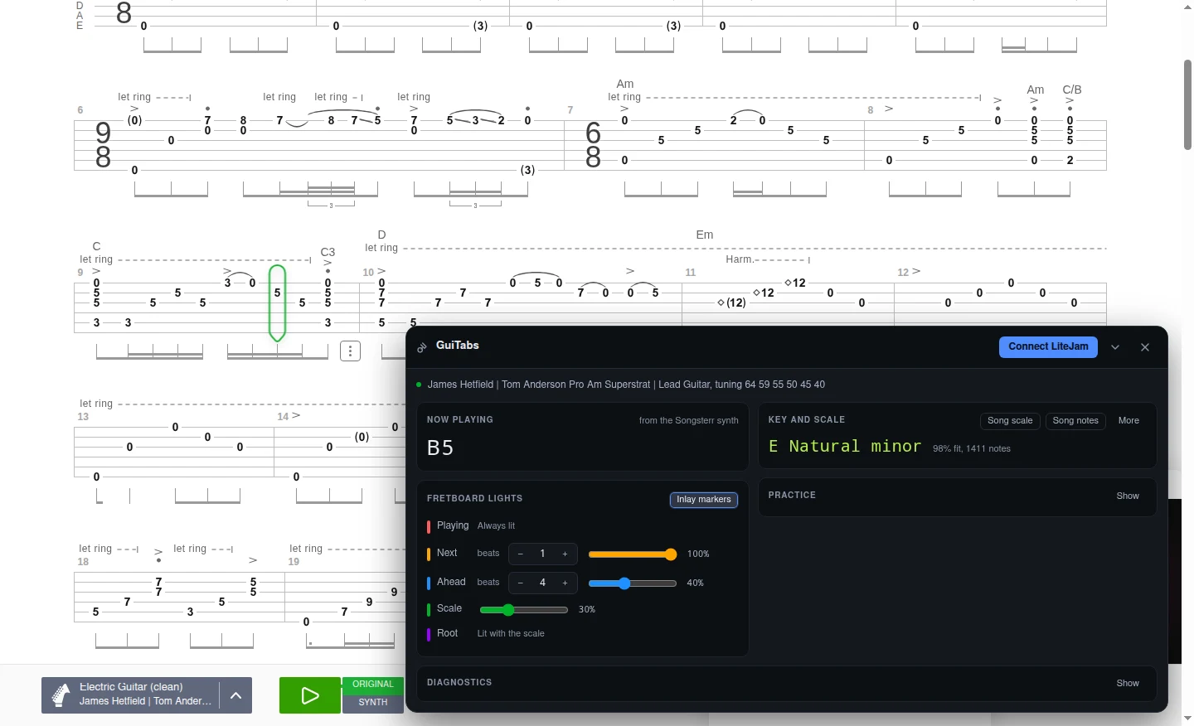Adjust the Ahead brightness slider
The height and width of the screenshot is (726, 1194).
[633, 583]
